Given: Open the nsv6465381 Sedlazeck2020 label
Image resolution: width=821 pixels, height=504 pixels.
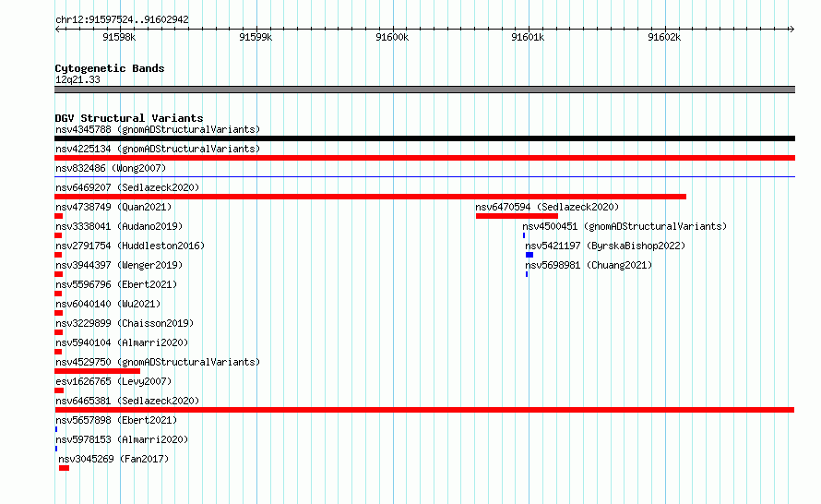Looking at the screenshot, I should coord(127,401).
